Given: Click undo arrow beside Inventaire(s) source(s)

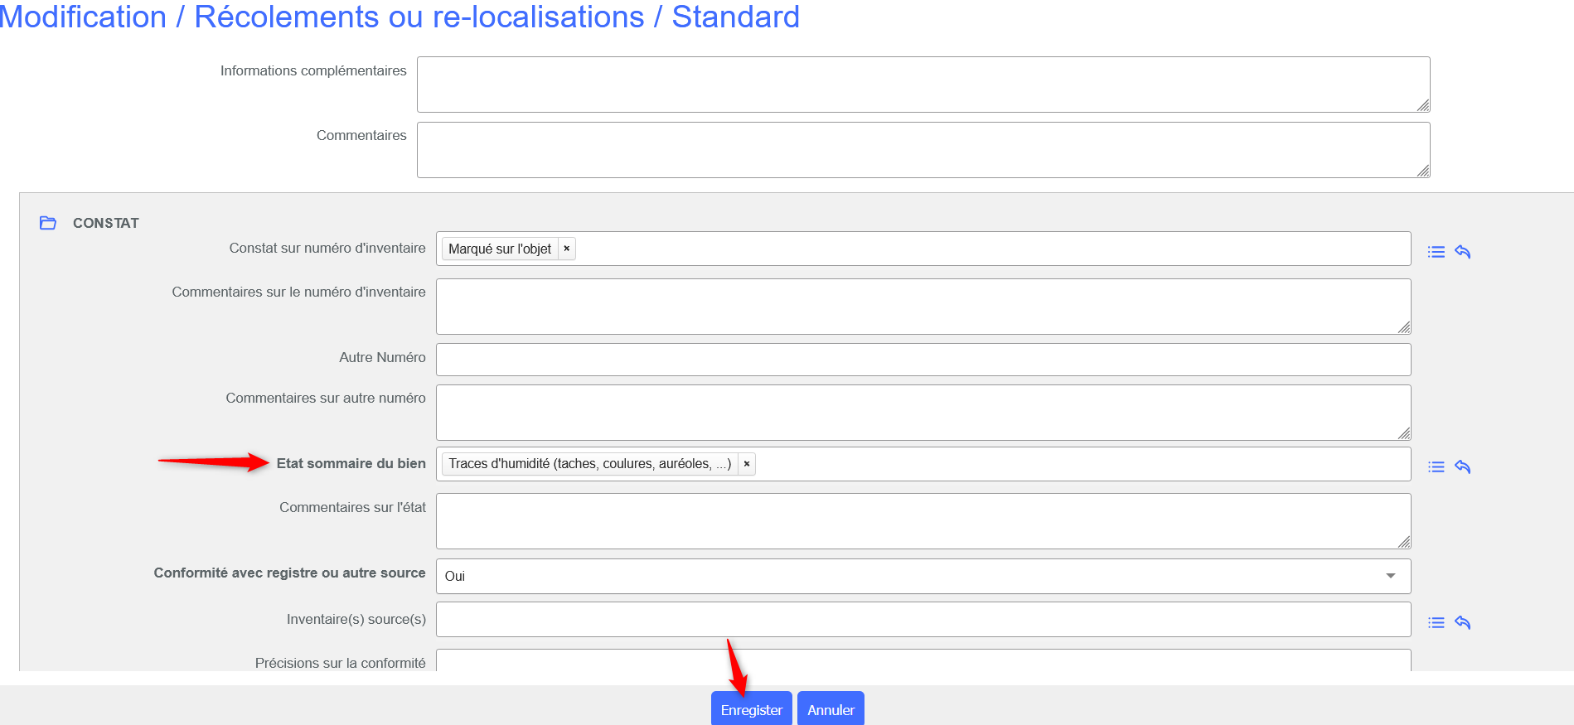Looking at the screenshot, I should [1462, 623].
